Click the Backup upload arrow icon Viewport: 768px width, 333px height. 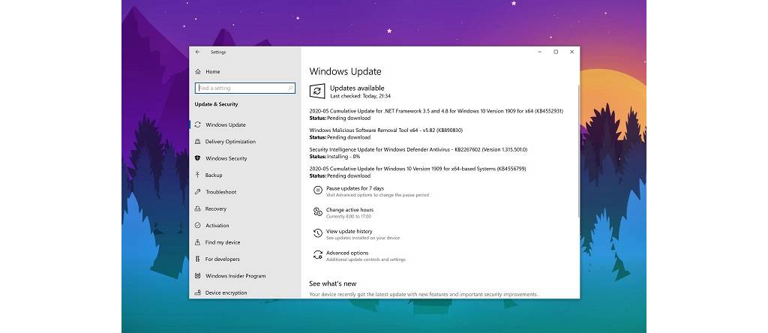pos(197,175)
